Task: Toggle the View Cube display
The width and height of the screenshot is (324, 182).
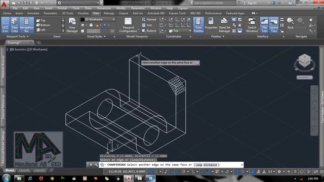Action: tap(15, 25)
